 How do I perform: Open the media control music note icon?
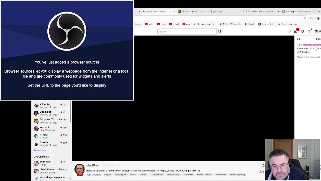click(318, 18)
